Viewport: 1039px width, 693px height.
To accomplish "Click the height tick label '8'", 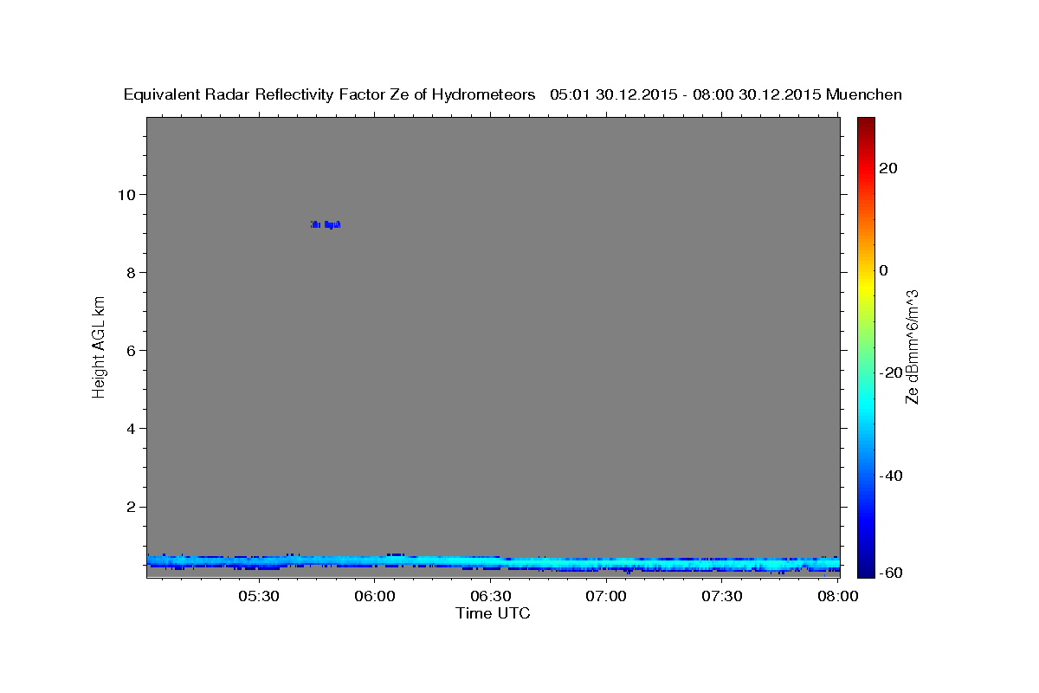I will (131, 272).
